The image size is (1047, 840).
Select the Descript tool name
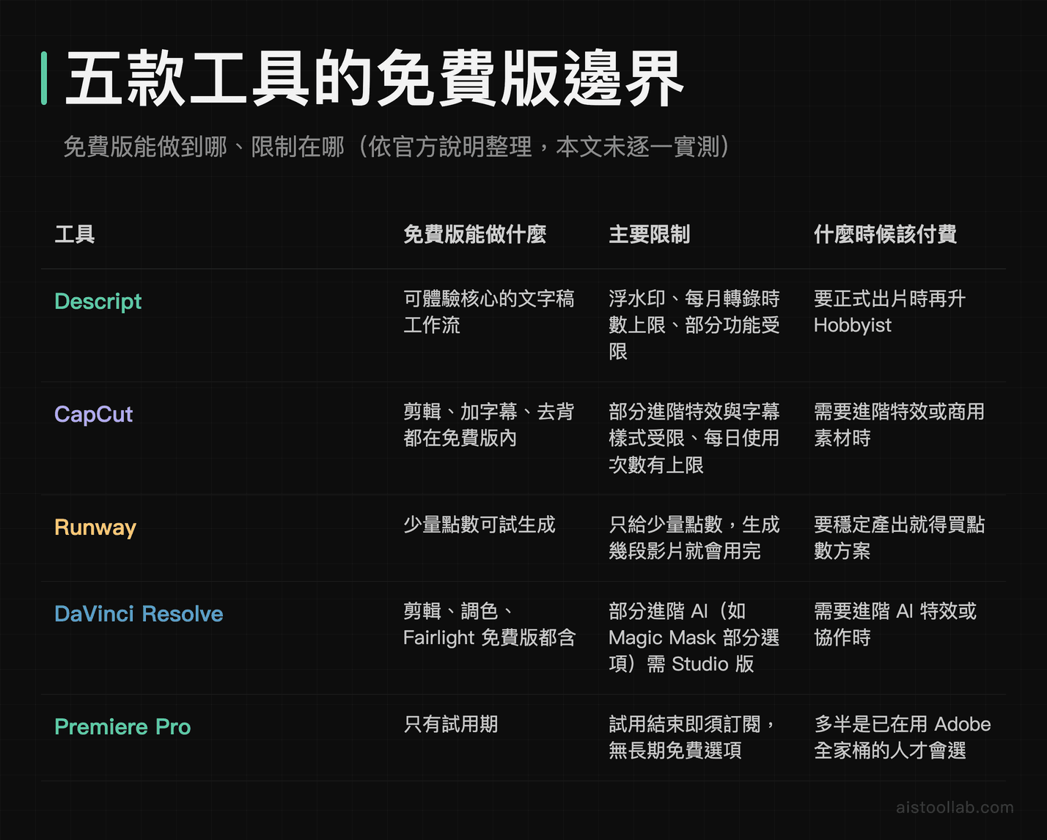point(98,302)
